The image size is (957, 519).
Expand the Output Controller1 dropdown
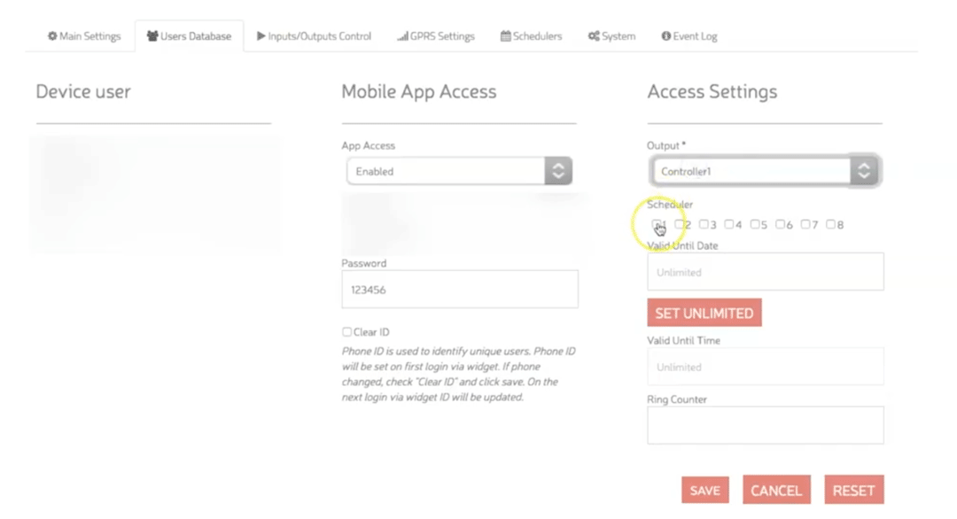(764, 171)
